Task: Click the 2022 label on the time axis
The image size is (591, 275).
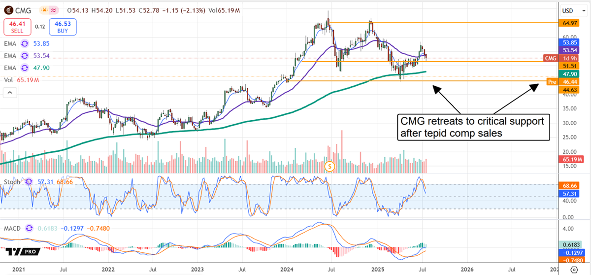Action: pos(108,270)
